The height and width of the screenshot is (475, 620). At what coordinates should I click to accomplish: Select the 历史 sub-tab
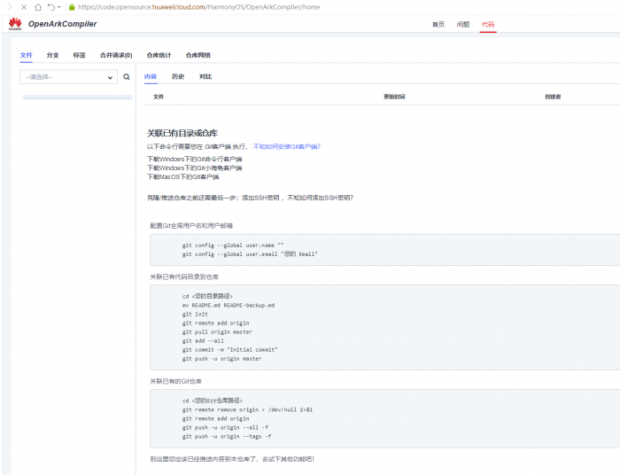coord(178,76)
